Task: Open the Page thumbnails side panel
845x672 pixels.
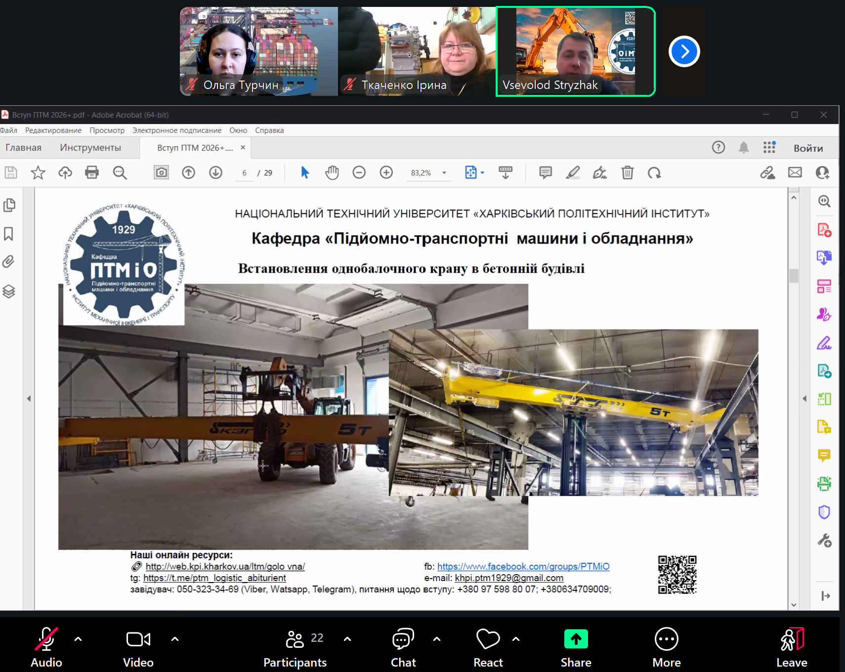Action: 9,205
